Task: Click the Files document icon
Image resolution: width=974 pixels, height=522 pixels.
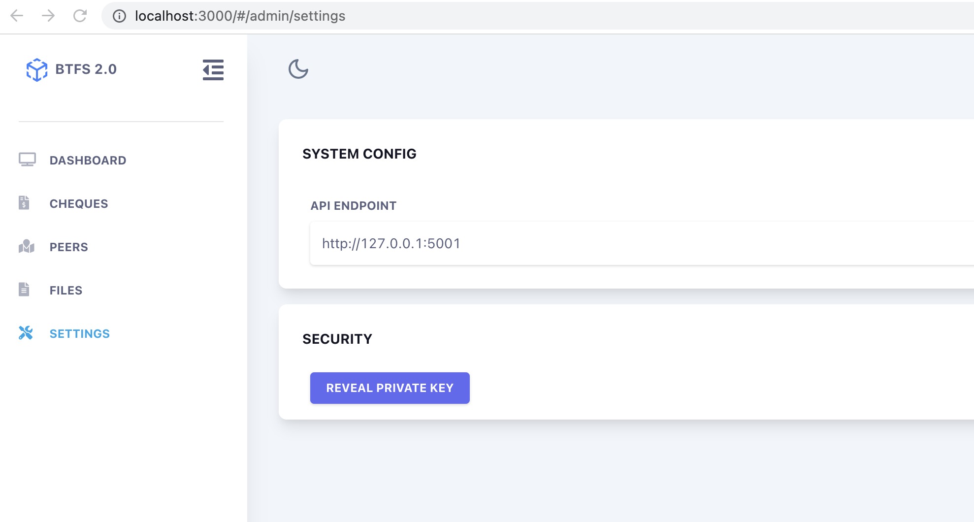Action: (x=24, y=290)
